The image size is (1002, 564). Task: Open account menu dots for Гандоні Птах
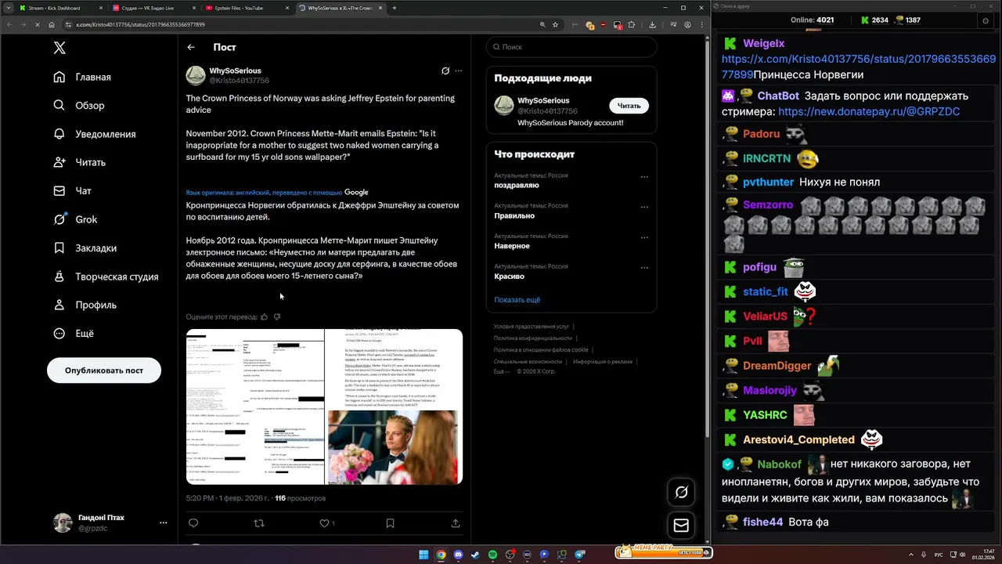click(163, 522)
